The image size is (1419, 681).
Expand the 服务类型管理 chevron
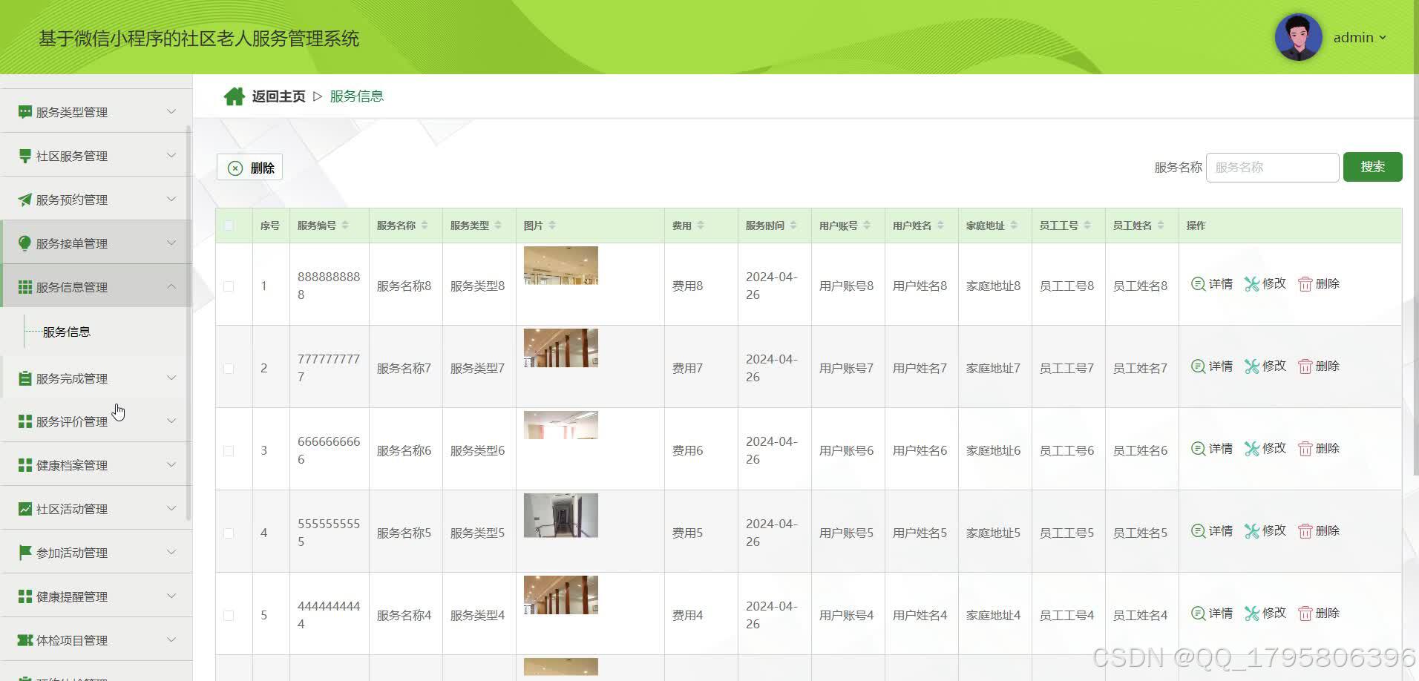point(171,112)
